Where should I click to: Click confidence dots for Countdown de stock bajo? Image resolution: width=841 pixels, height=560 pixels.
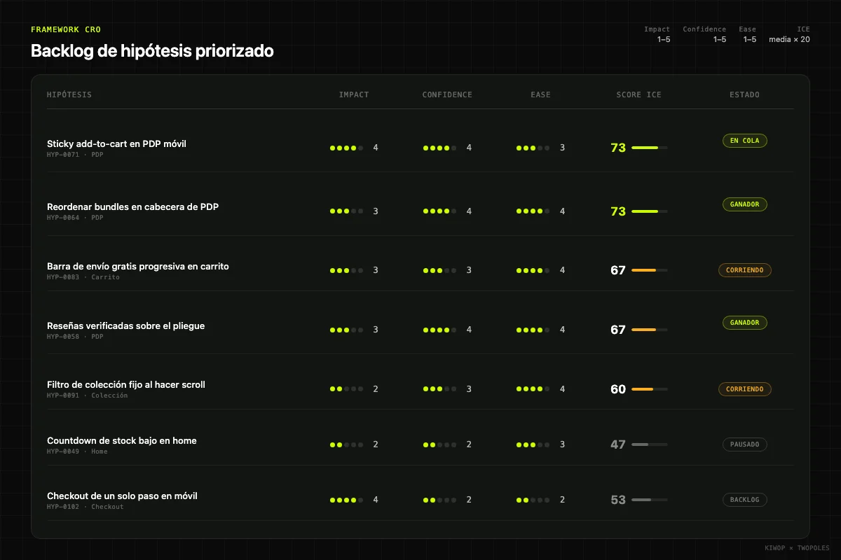(x=439, y=444)
